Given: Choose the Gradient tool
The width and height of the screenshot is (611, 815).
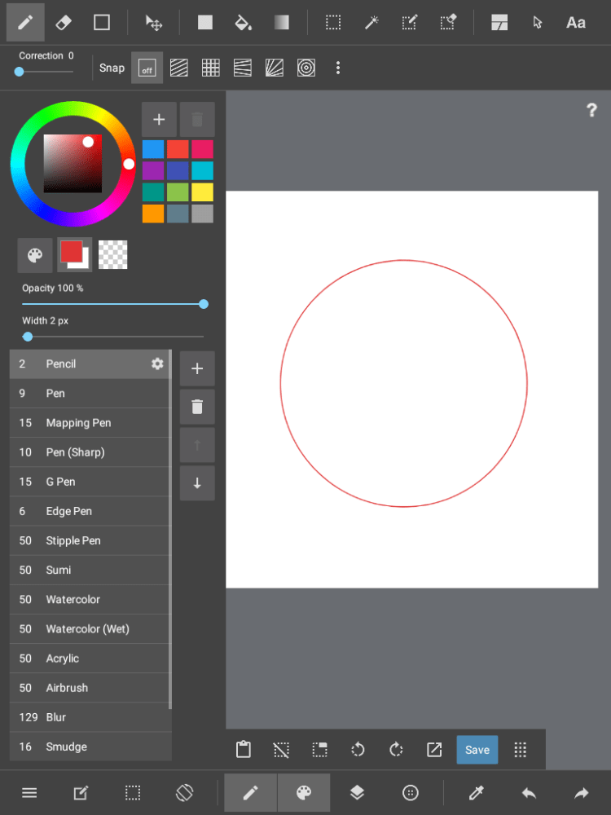Looking at the screenshot, I should (x=281, y=23).
